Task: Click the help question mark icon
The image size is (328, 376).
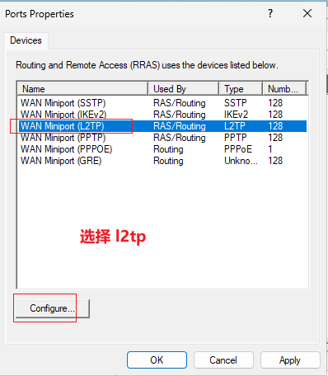Action: coord(270,13)
